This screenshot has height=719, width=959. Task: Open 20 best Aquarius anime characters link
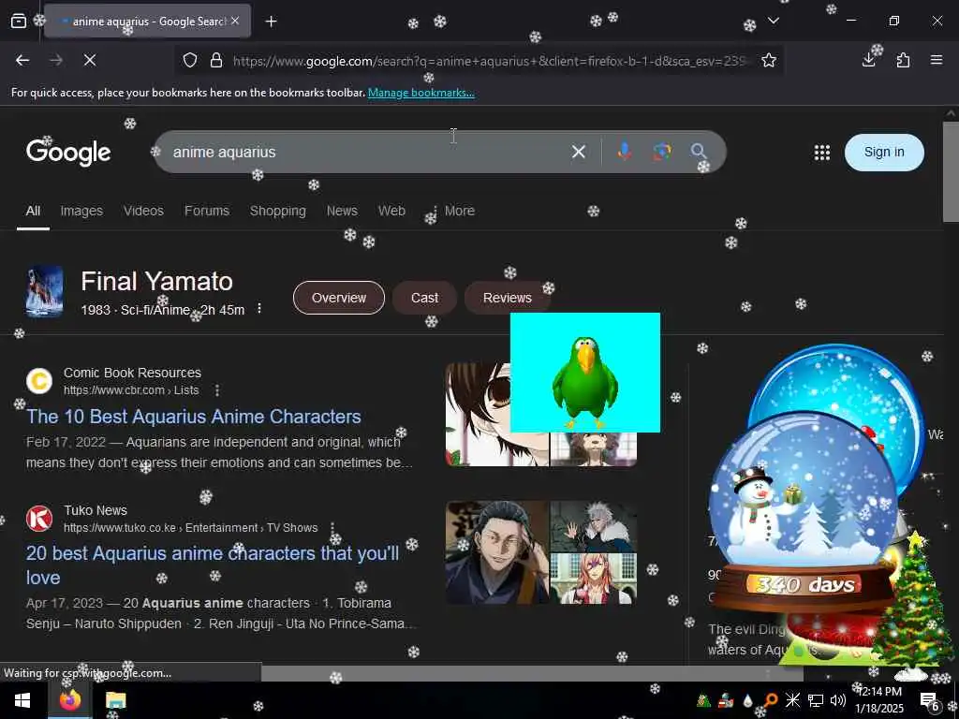pos(213,565)
